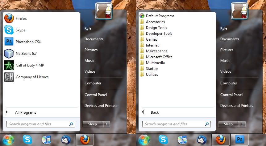Click search magnifier icon in left Start menu

click(71, 124)
